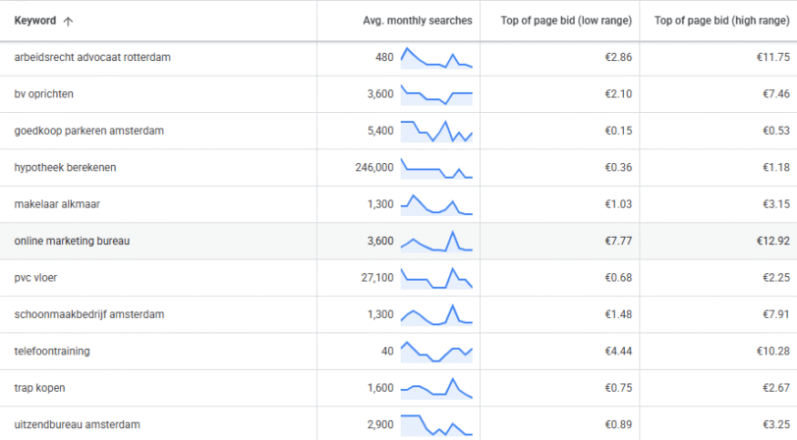Open the pvc vloer trend sparkline
Viewport: 797px width, 440px height.
pyautogui.click(x=436, y=278)
